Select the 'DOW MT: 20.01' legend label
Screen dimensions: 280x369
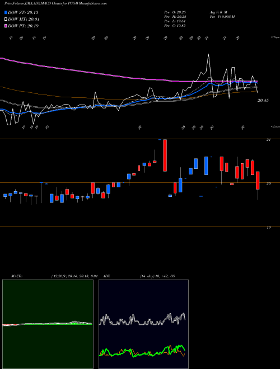[x=24, y=20]
